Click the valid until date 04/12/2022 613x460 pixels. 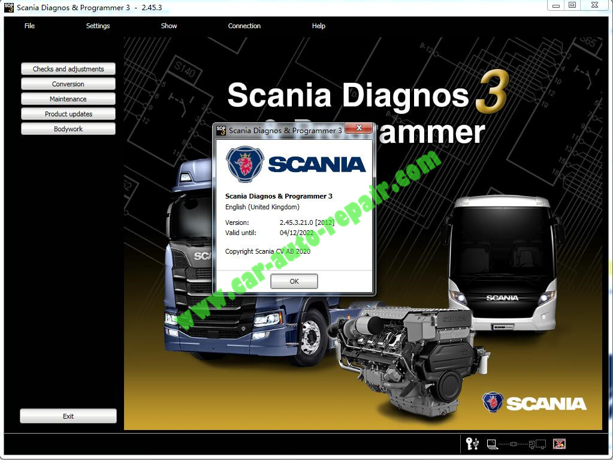click(297, 233)
